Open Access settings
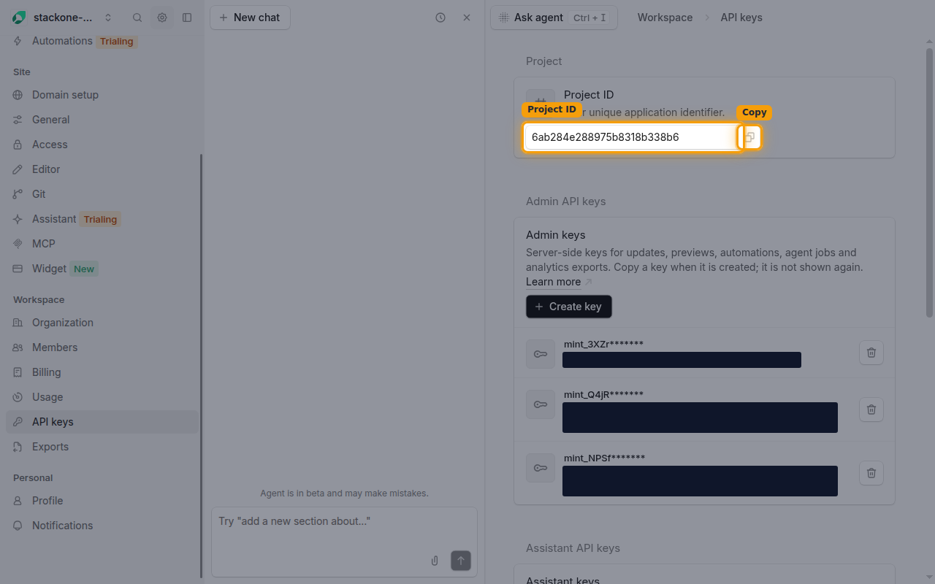Image resolution: width=935 pixels, height=584 pixels. click(x=102, y=145)
